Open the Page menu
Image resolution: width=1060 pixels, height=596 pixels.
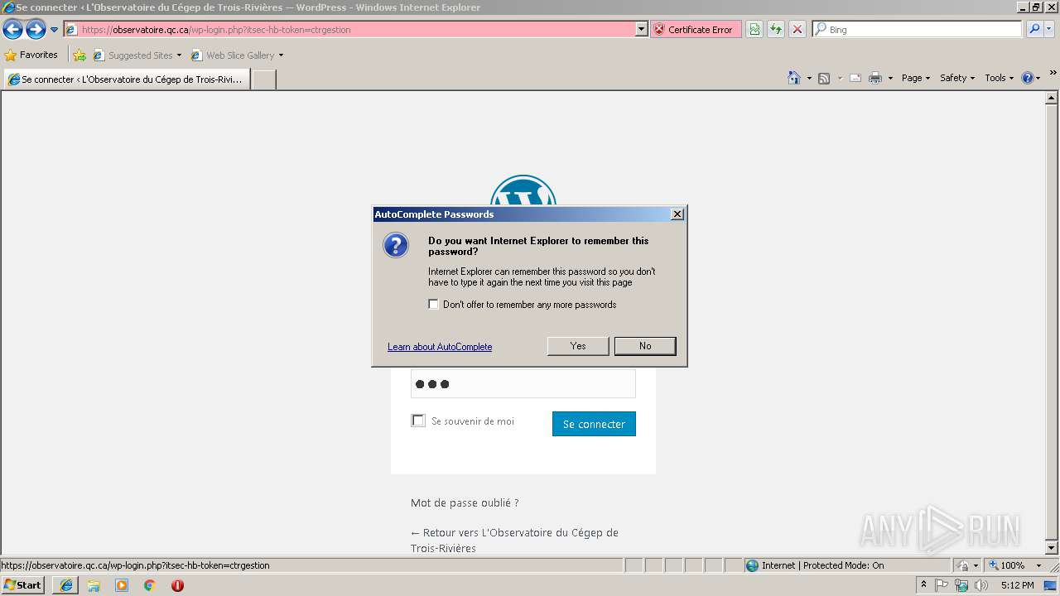[x=915, y=78]
